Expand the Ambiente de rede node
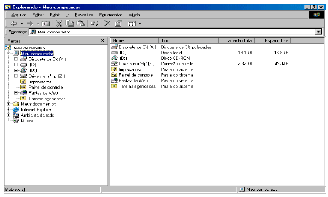Image resolution: width=328 pixels, height=197 pixels. click(9, 115)
